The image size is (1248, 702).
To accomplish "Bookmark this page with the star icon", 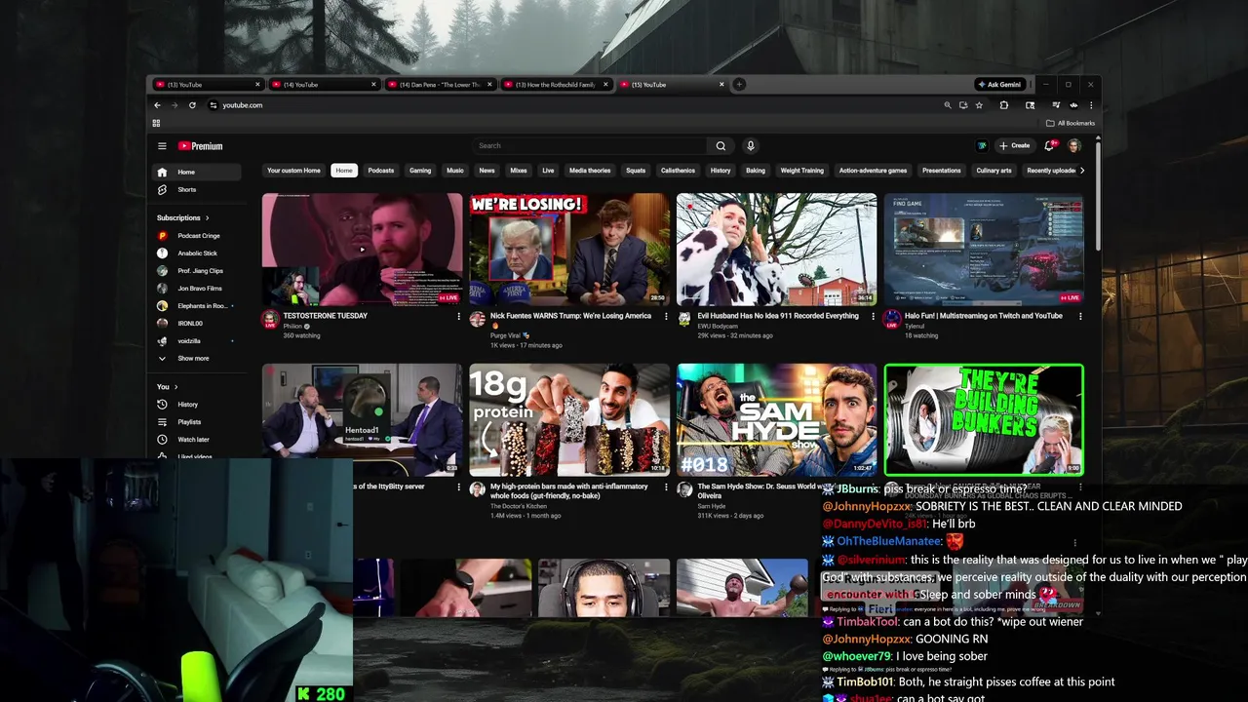I will [x=978, y=105].
